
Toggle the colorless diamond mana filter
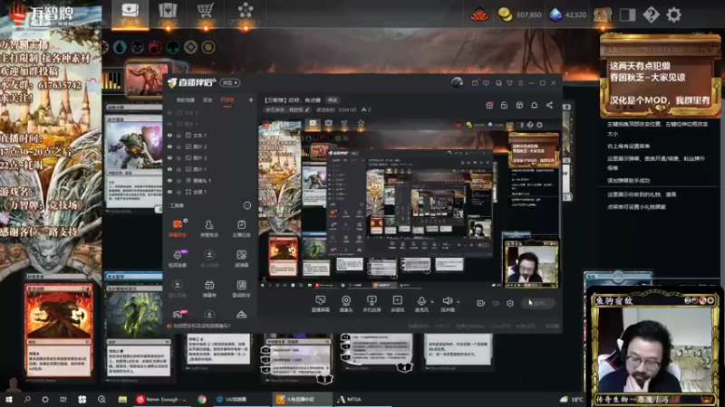click(190, 47)
